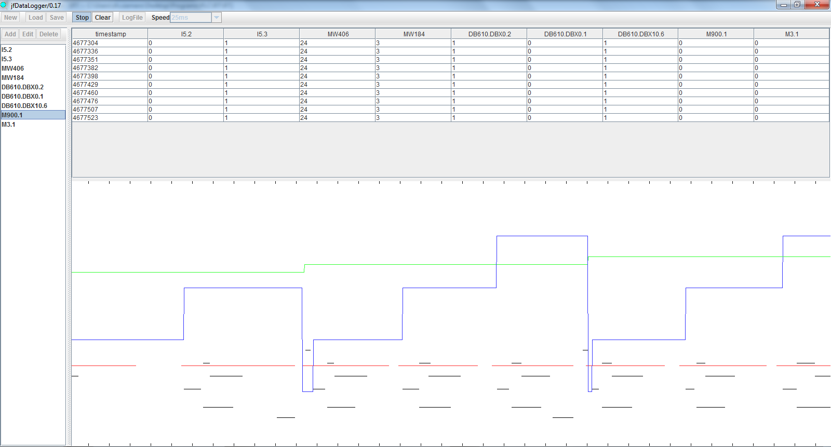Click the Speed 25ms combo box field
The width and height of the screenshot is (831, 447).
[191, 18]
